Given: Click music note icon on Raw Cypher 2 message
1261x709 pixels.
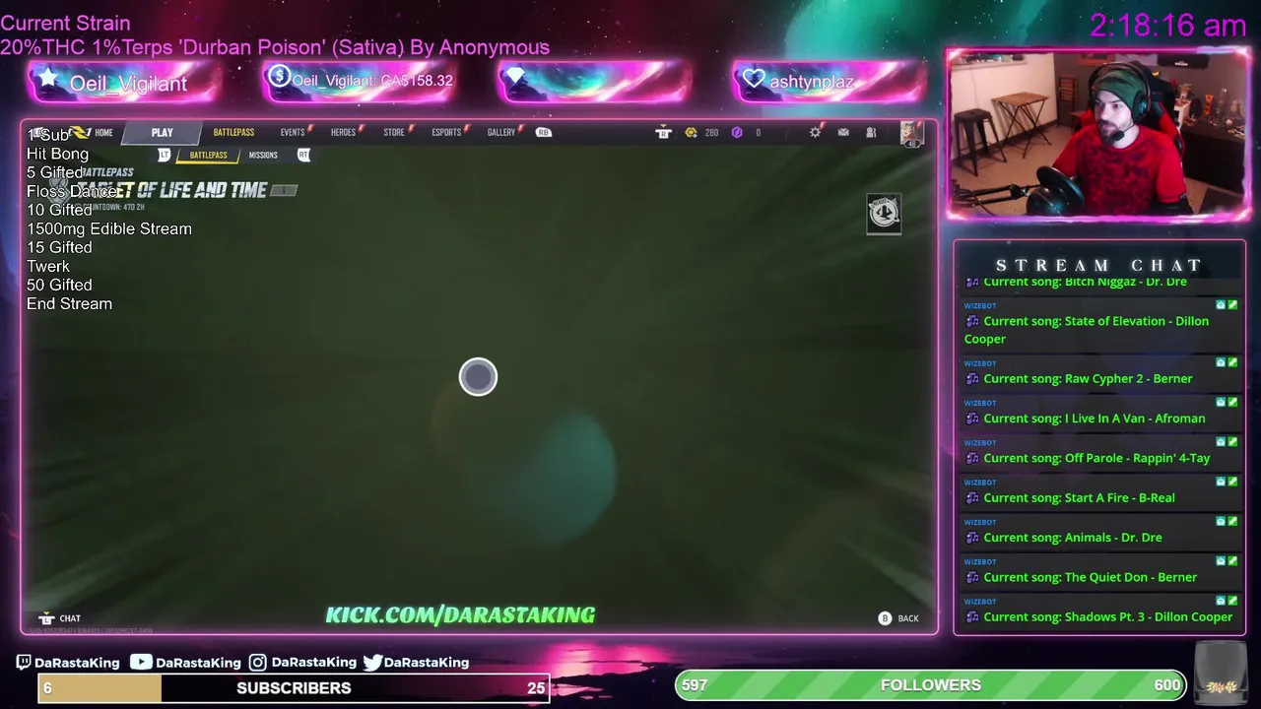Looking at the screenshot, I should (x=972, y=379).
